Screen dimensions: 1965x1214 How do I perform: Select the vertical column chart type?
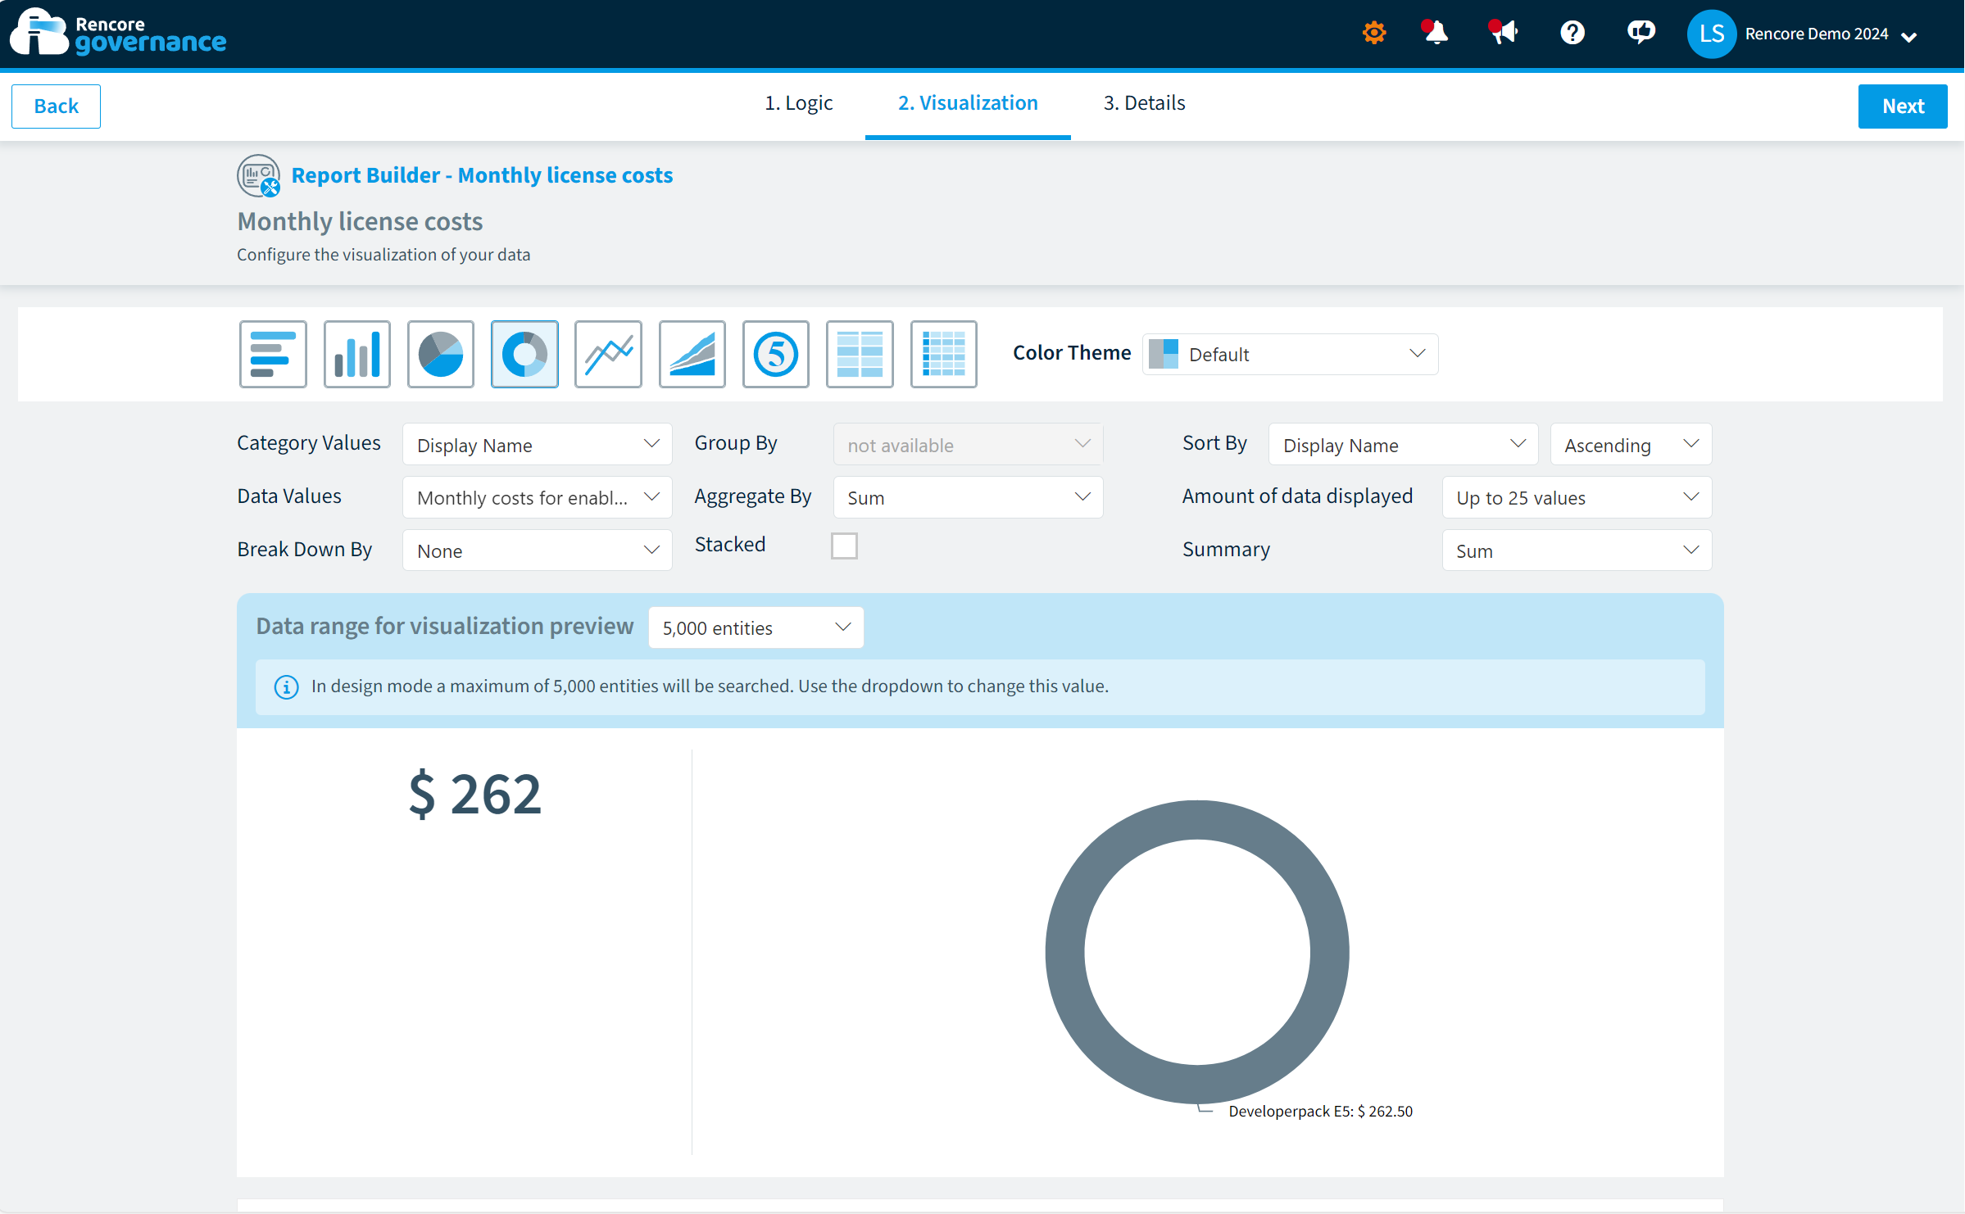coord(357,354)
